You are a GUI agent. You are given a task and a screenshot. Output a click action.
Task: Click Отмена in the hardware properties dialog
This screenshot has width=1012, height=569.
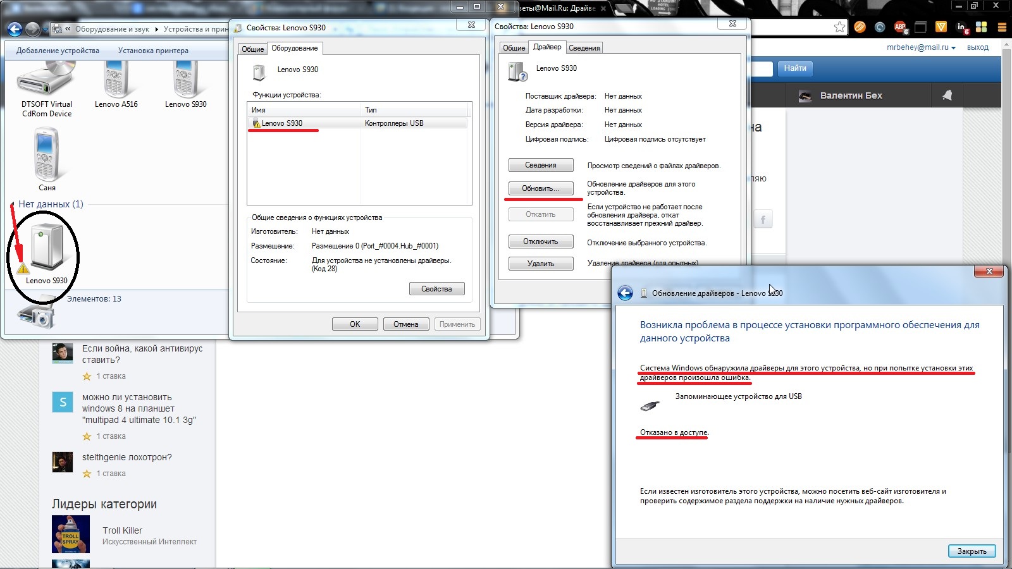[x=406, y=324]
